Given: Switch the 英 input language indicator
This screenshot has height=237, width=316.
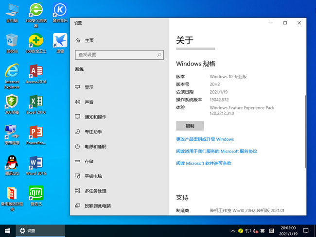Looking at the screenshot, I should click(263, 231).
